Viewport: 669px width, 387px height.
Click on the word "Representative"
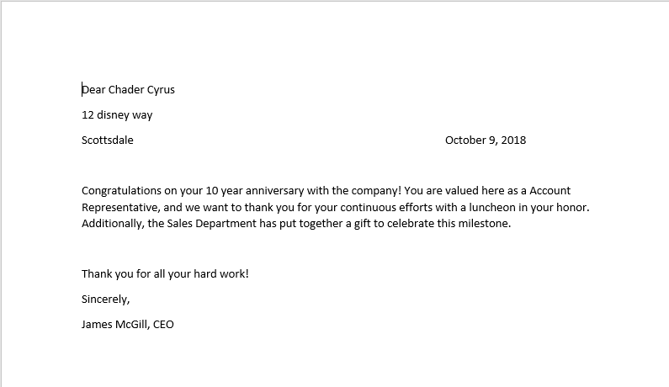click(x=119, y=207)
